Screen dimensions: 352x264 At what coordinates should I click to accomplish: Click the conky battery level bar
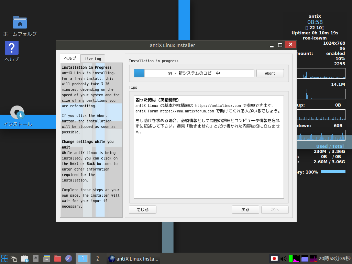(333, 172)
